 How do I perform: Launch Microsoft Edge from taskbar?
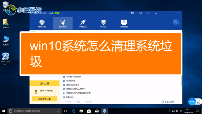tap(74, 111)
